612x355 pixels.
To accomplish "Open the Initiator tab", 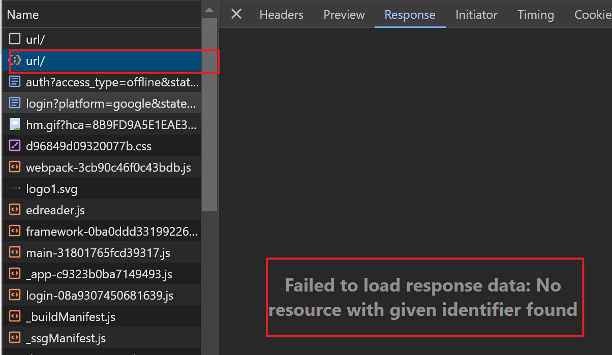I will 476,15.
